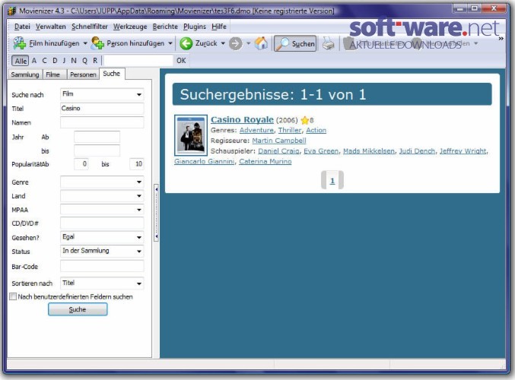Click the OK button beside quick filter

pos(181,61)
